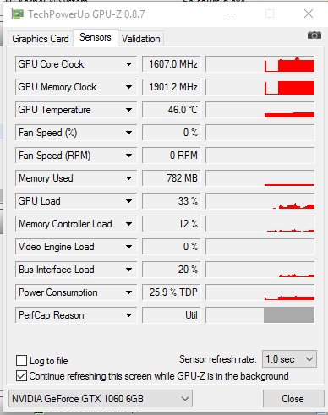328x415 pixels.
Task: Select the Sensors tab
Action: point(96,37)
